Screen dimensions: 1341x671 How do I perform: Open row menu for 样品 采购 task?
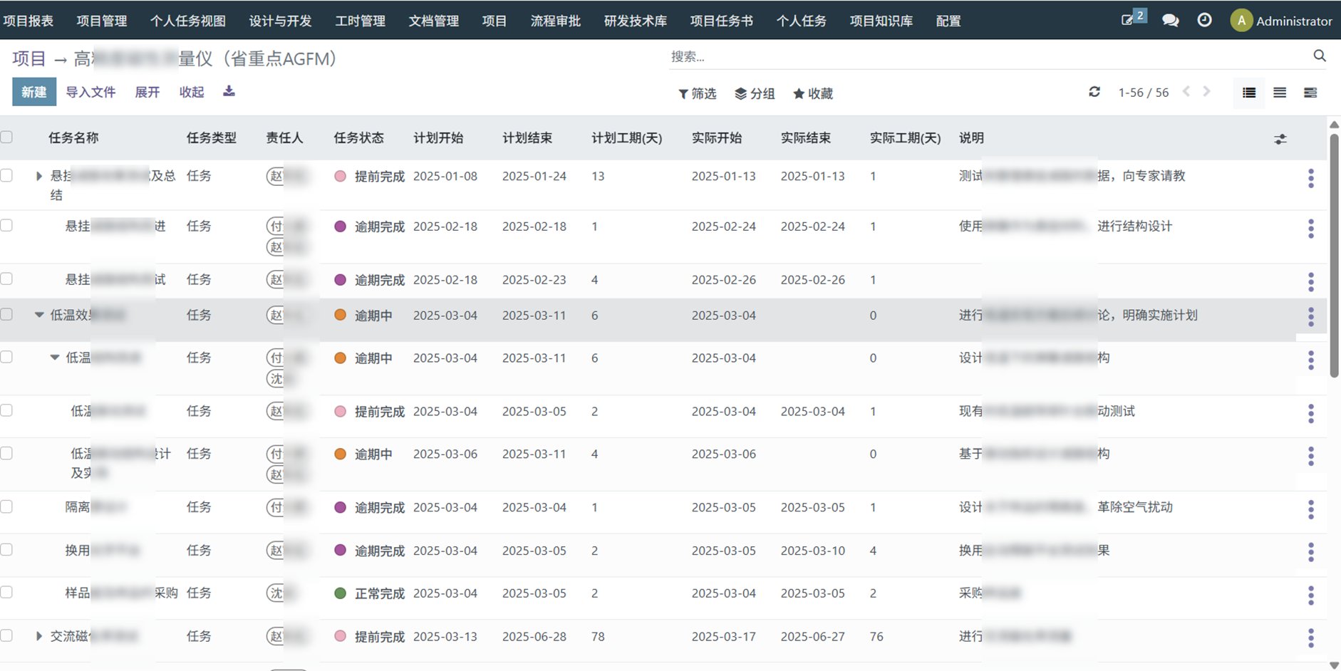(1311, 595)
